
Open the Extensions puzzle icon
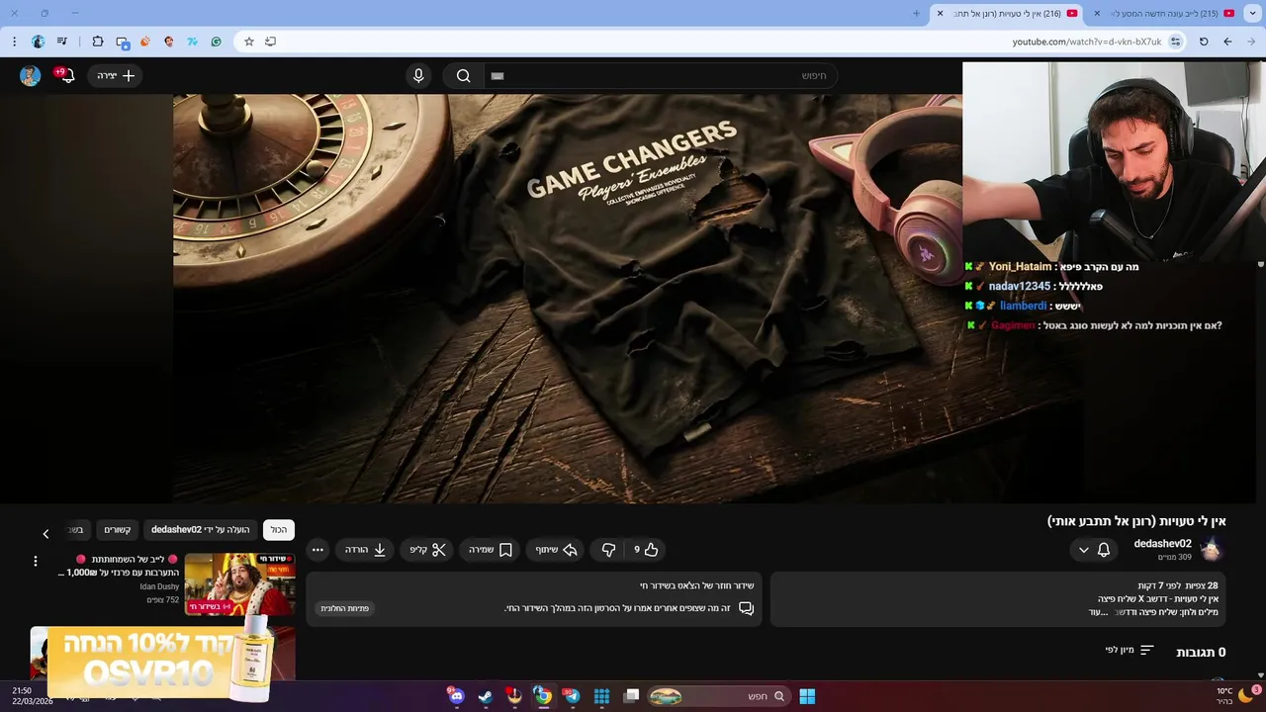tap(98, 42)
